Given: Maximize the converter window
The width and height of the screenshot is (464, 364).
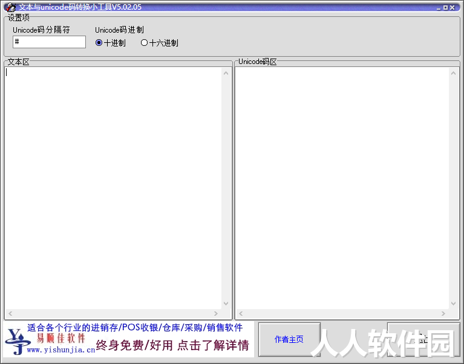Looking at the screenshot, I should (445, 8).
